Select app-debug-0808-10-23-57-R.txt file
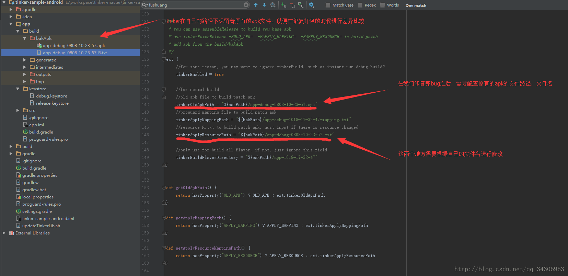Image resolution: width=568 pixels, height=276 pixels. point(75,53)
